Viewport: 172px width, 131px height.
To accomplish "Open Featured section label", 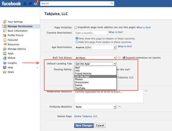I will 13,40.
